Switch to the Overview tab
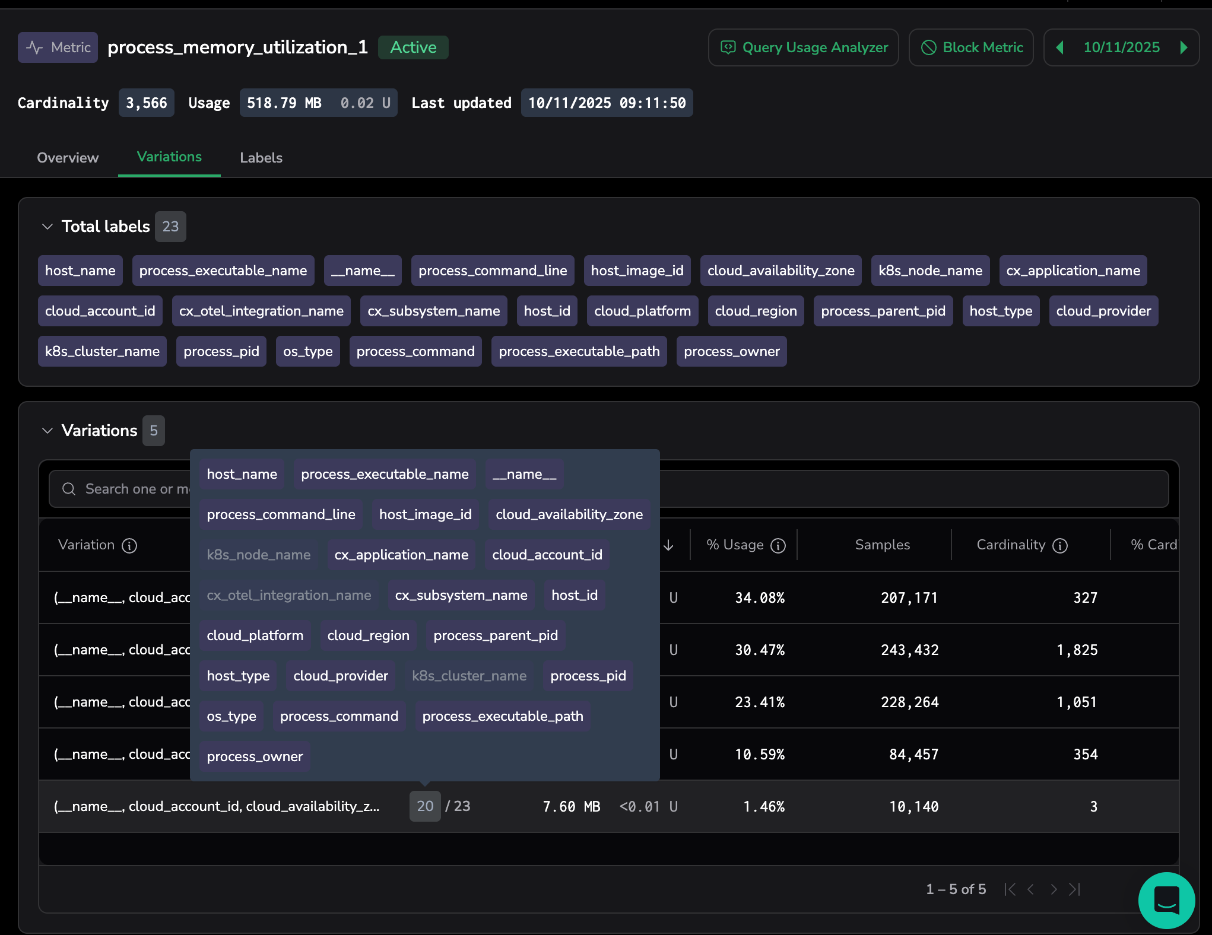The image size is (1212, 935). 68,158
